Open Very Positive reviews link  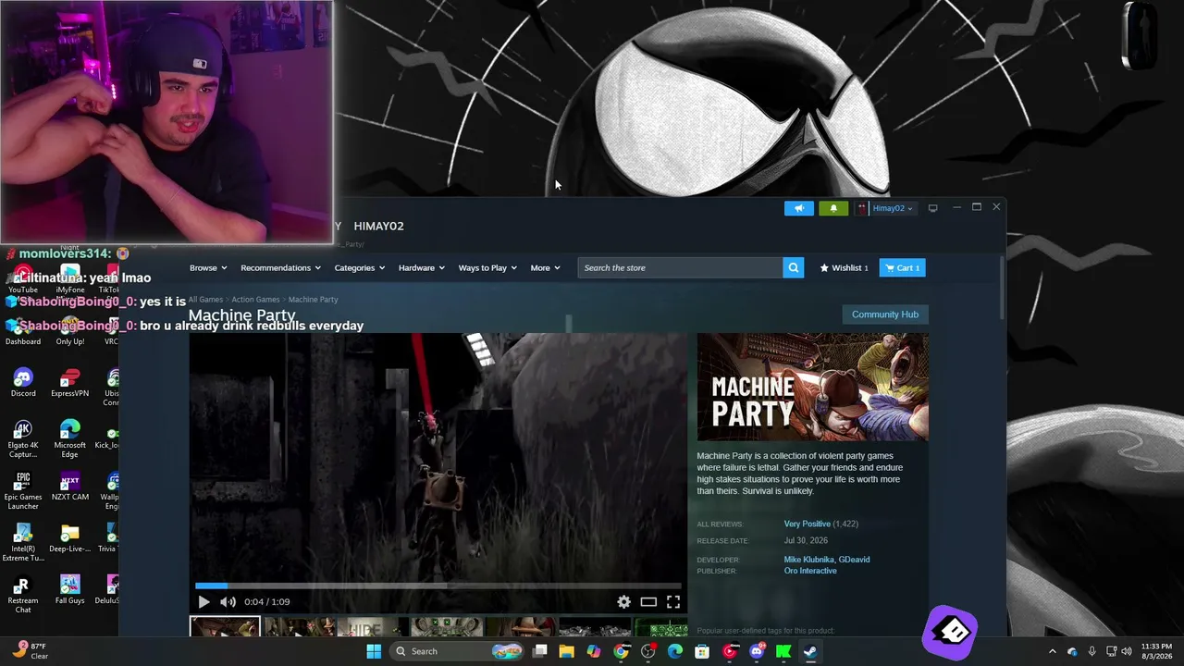(808, 524)
